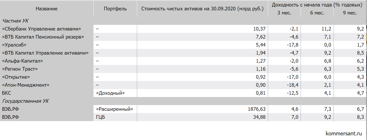Click the «6 мес.» column header

pyautogui.click(x=317, y=13)
